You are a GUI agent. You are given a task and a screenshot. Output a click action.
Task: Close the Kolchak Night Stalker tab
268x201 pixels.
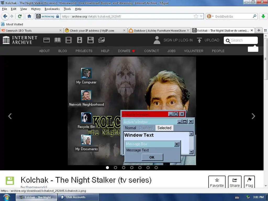[252, 30]
